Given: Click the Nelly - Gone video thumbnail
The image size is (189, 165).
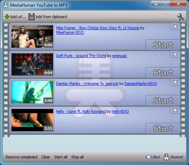Looking at the screenshot, I should pyautogui.click(x=32, y=120).
